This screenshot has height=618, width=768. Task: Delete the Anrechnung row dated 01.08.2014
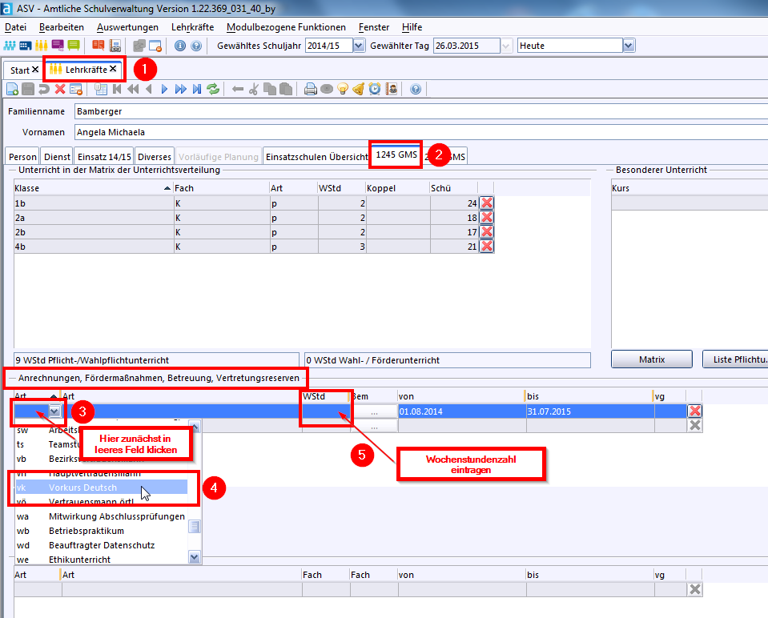coord(694,411)
